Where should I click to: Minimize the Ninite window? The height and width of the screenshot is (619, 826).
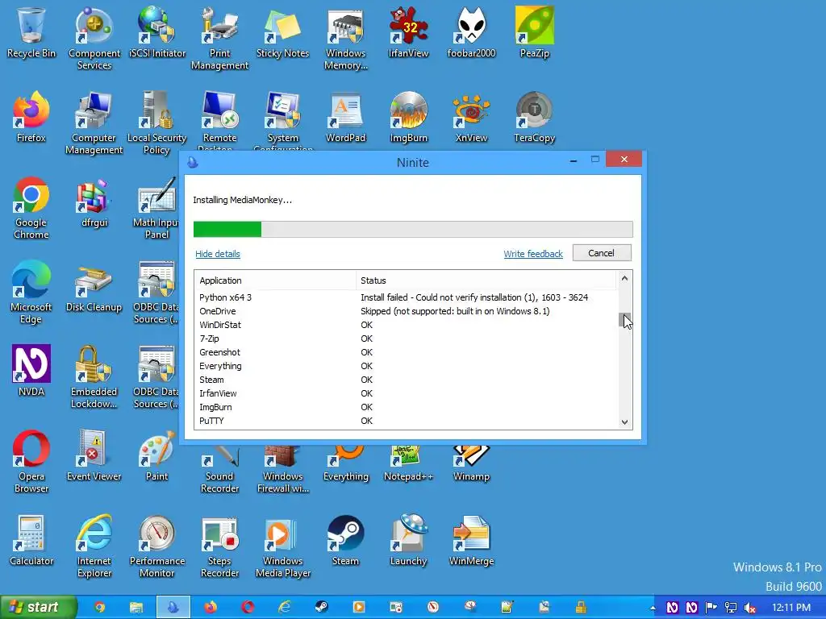point(574,160)
